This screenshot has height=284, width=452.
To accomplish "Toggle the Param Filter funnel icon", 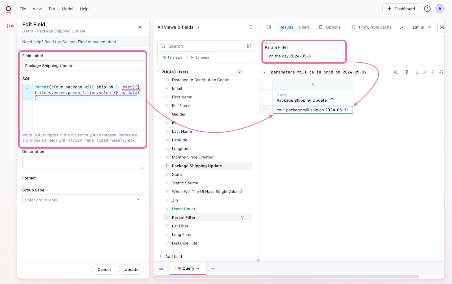I will [x=242, y=217].
